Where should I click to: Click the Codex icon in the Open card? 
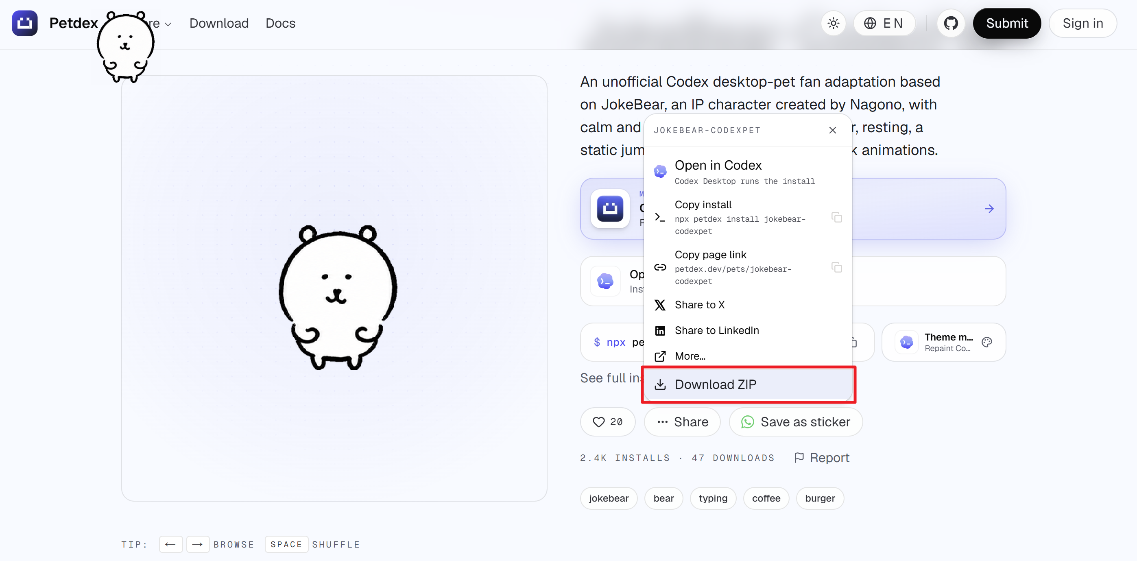tap(605, 281)
